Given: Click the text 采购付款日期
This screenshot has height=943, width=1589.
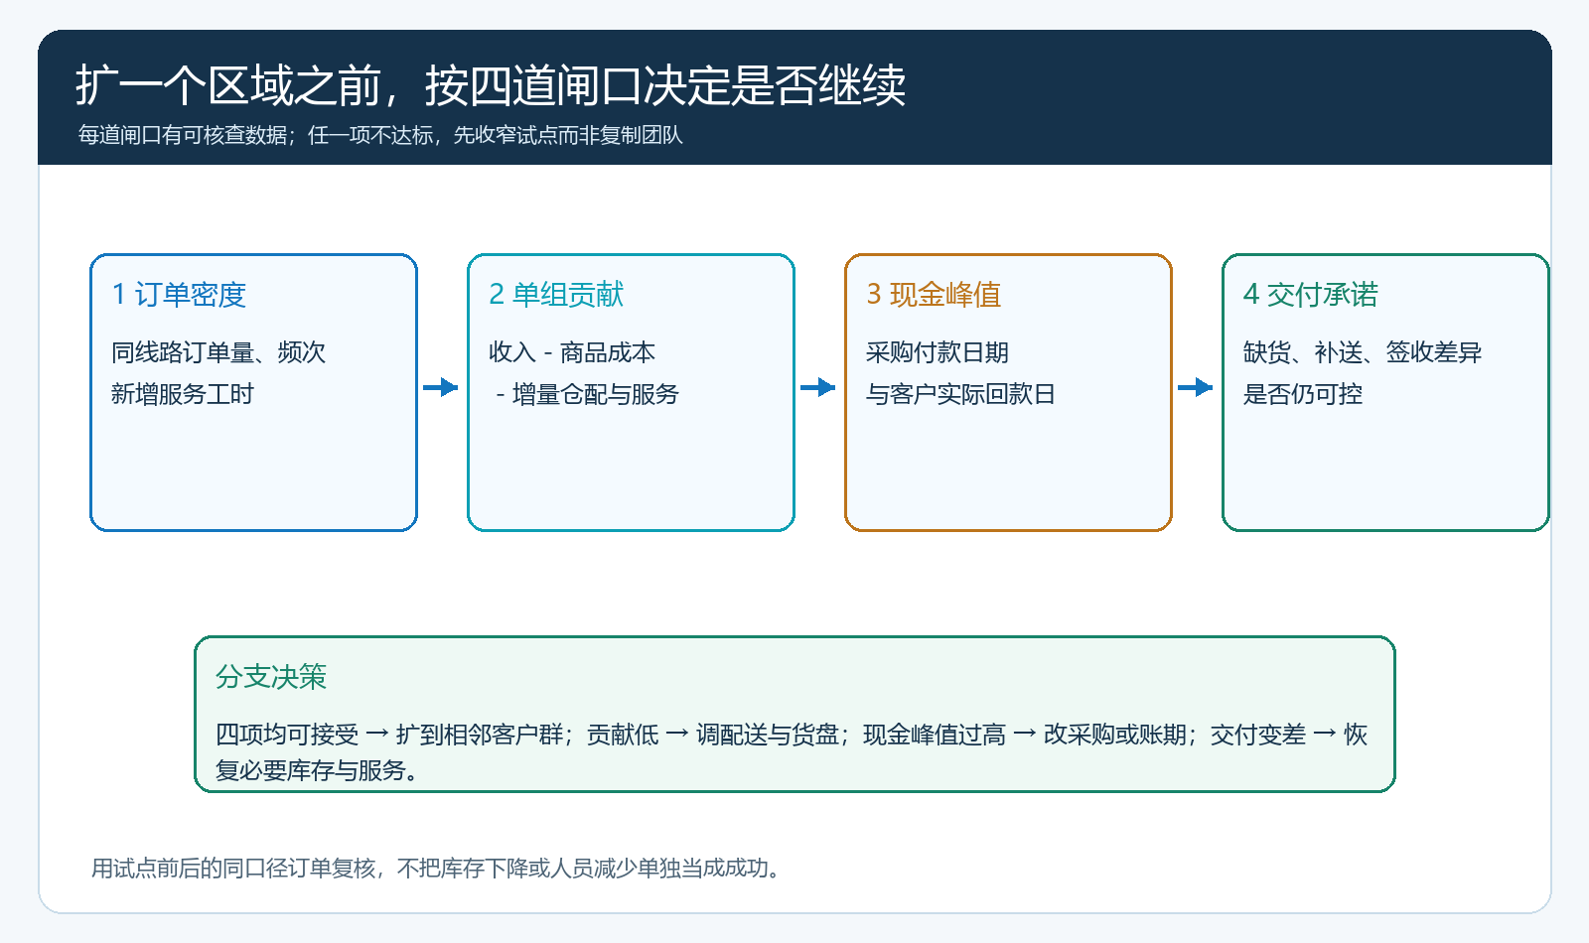Looking at the screenshot, I should coord(938,352).
